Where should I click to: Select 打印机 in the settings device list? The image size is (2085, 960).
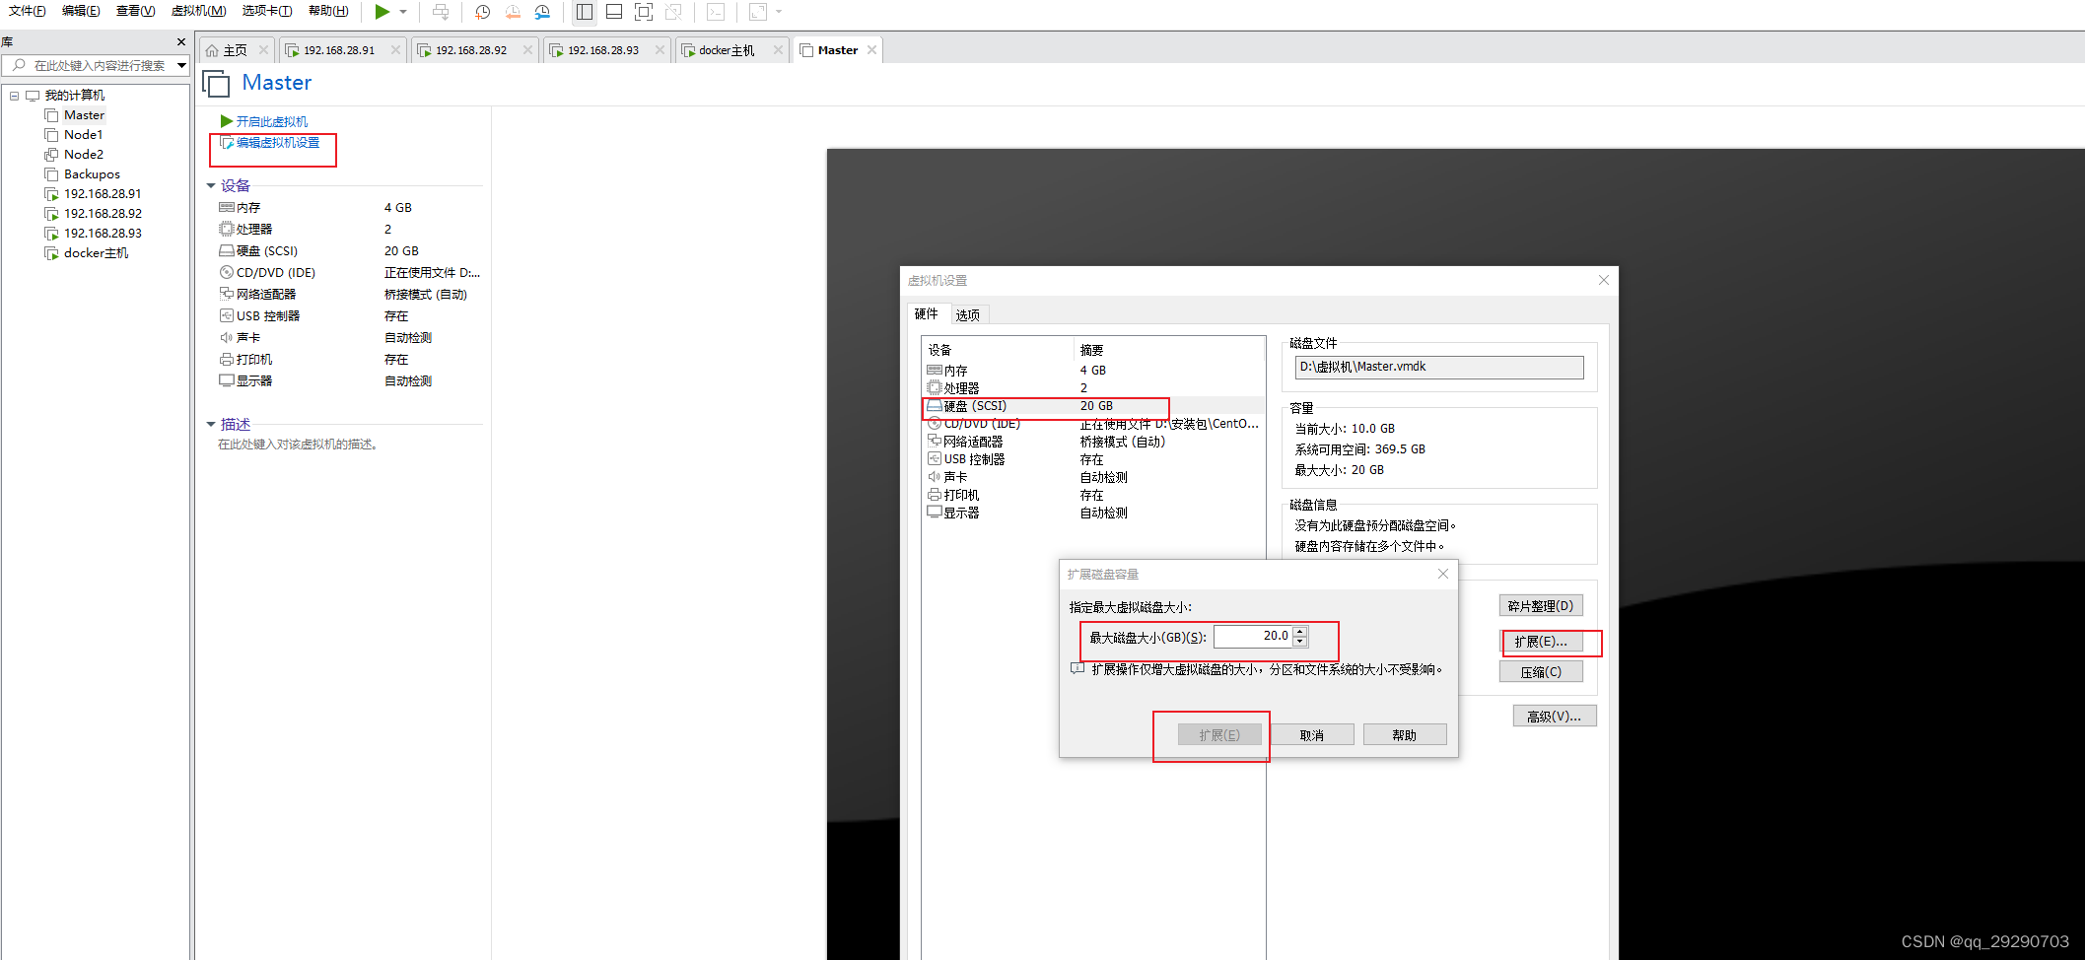point(1092,495)
